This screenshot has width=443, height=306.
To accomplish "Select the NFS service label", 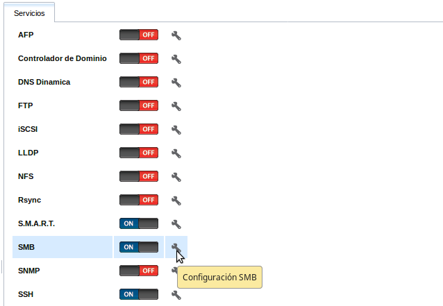I will point(26,176).
